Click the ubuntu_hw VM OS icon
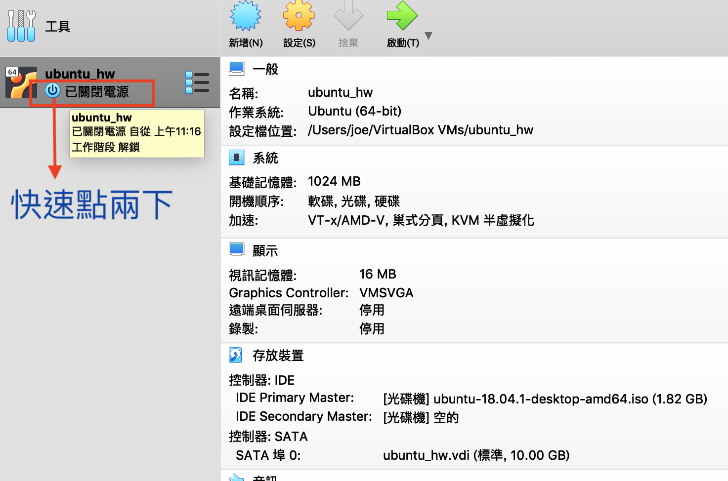Screen dimensions: 728x481 pos(21,82)
